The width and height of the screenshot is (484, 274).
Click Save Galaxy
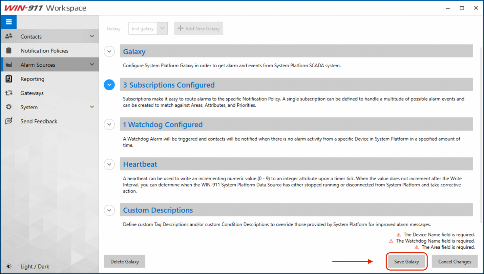point(406,261)
